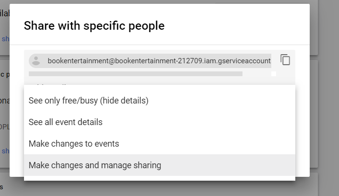This screenshot has height=196, width=339.
Task: Click the gray horizontal bar under the email chip
Action: 135,74
